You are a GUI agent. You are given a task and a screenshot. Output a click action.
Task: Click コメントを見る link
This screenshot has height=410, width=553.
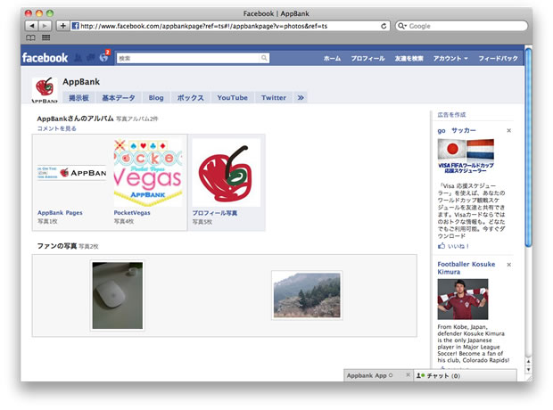click(57, 128)
